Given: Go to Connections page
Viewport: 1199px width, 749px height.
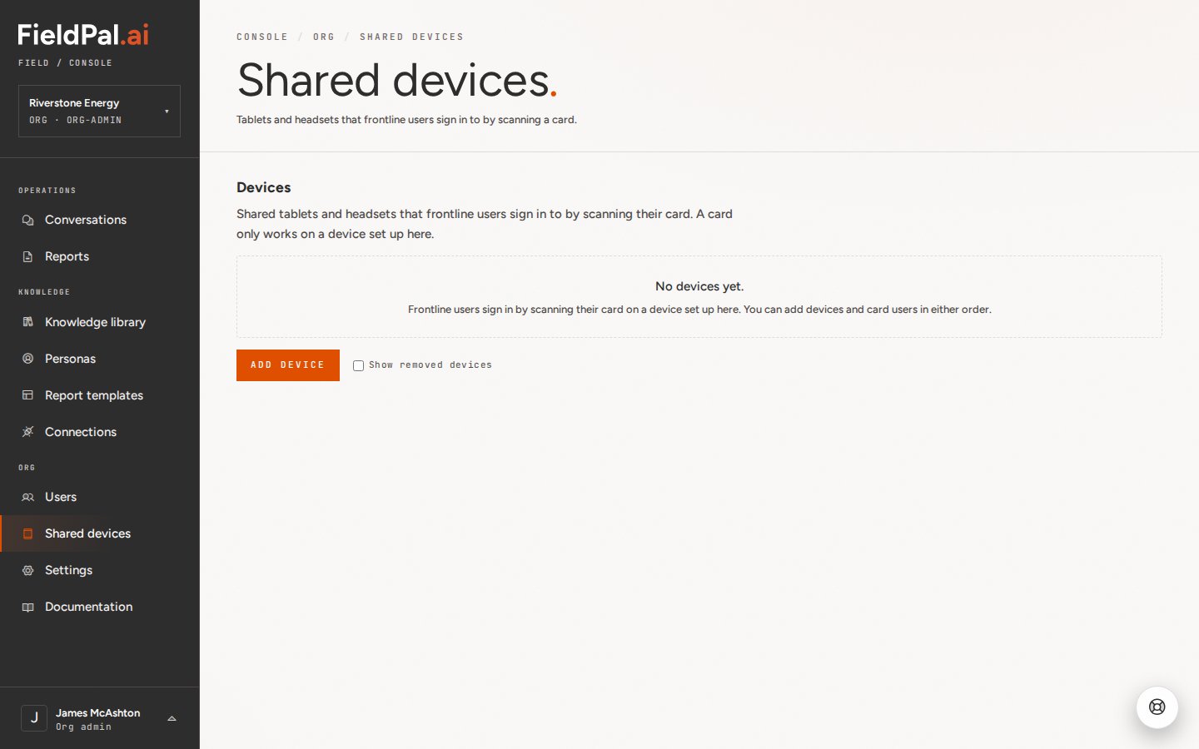Looking at the screenshot, I should tap(100, 432).
